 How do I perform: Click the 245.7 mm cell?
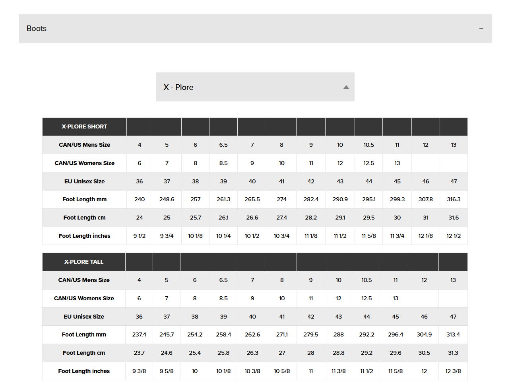tap(167, 334)
